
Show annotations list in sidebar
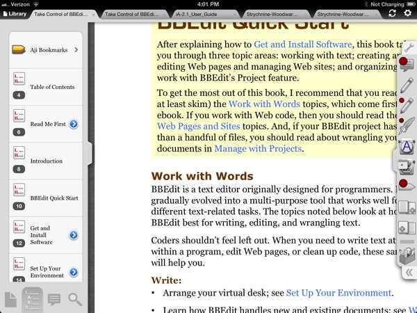click(x=54, y=299)
